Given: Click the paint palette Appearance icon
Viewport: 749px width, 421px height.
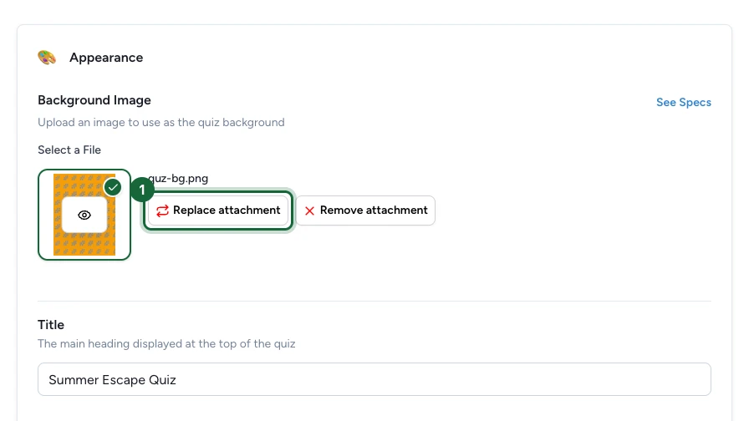Looking at the screenshot, I should click(47, 58).
